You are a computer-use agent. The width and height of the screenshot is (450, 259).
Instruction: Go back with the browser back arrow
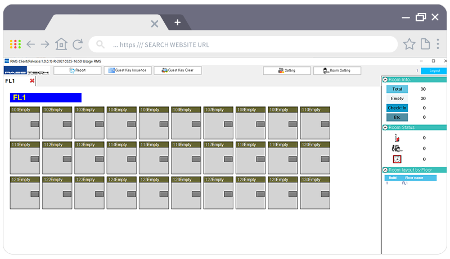tap(31, 44)
